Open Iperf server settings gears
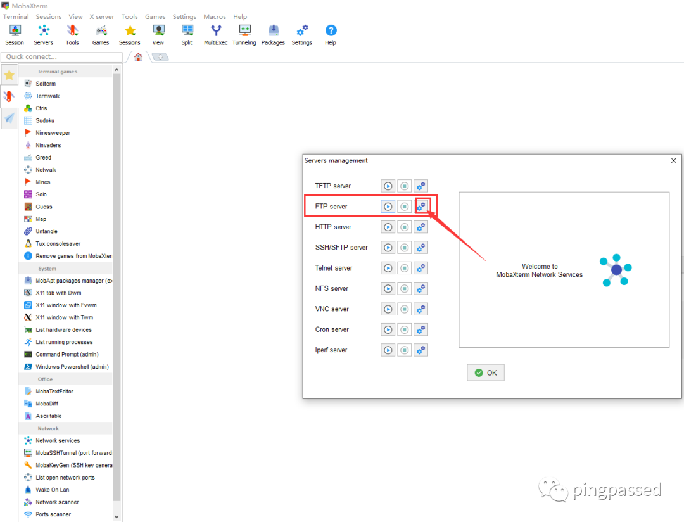The height and width of the screenshot is (522, 684). [x=421, y=350]
